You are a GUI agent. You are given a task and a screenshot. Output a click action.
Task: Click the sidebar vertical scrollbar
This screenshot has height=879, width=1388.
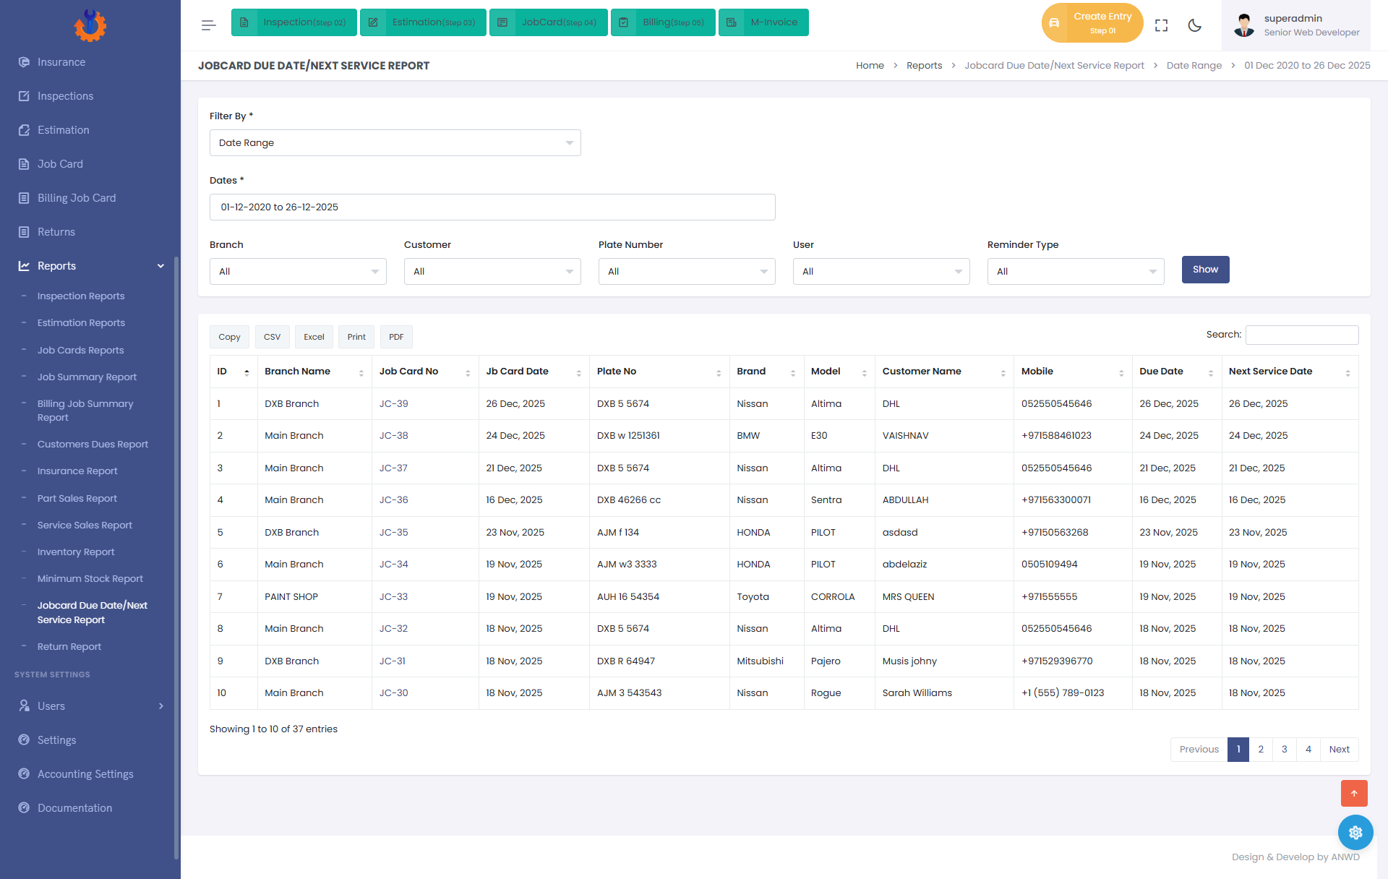tap(176, 557)
